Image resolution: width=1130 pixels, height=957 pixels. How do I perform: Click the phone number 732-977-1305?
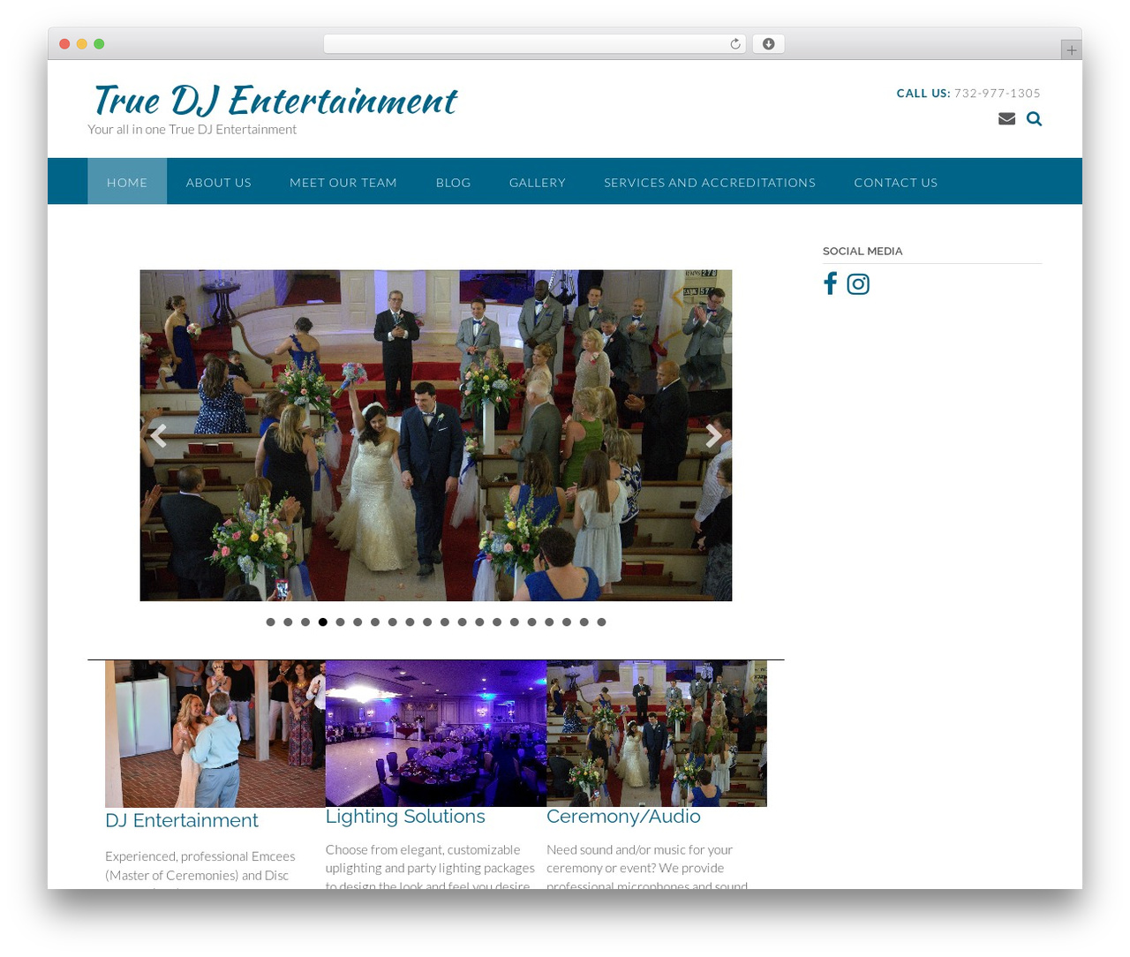(998, 93)
